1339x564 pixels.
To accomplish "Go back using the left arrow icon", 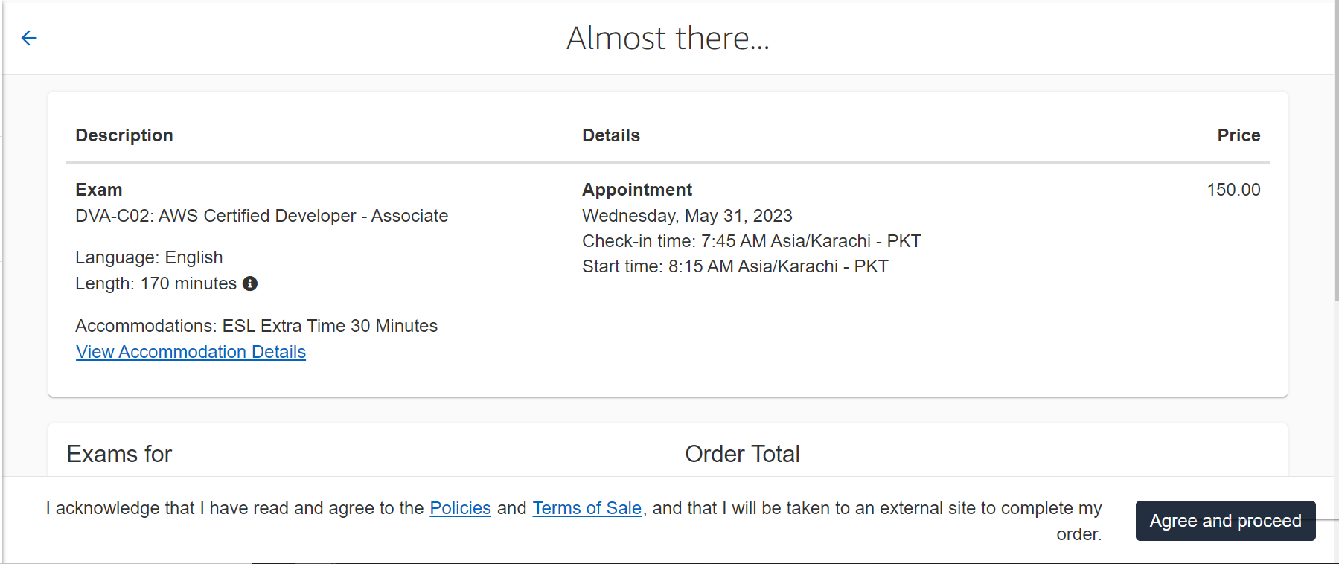I will (29, 38).
